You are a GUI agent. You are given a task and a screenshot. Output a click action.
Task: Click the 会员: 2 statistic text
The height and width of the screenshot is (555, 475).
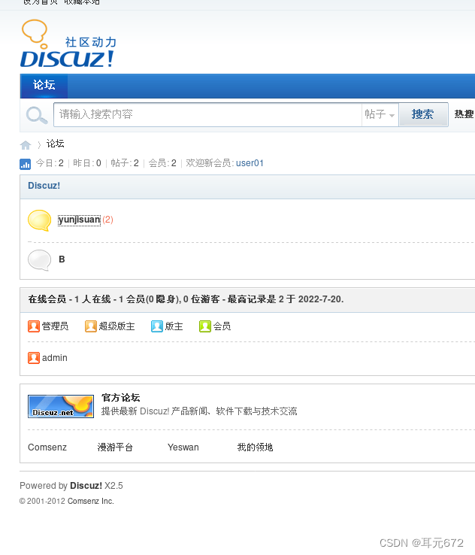pos(162,163)
